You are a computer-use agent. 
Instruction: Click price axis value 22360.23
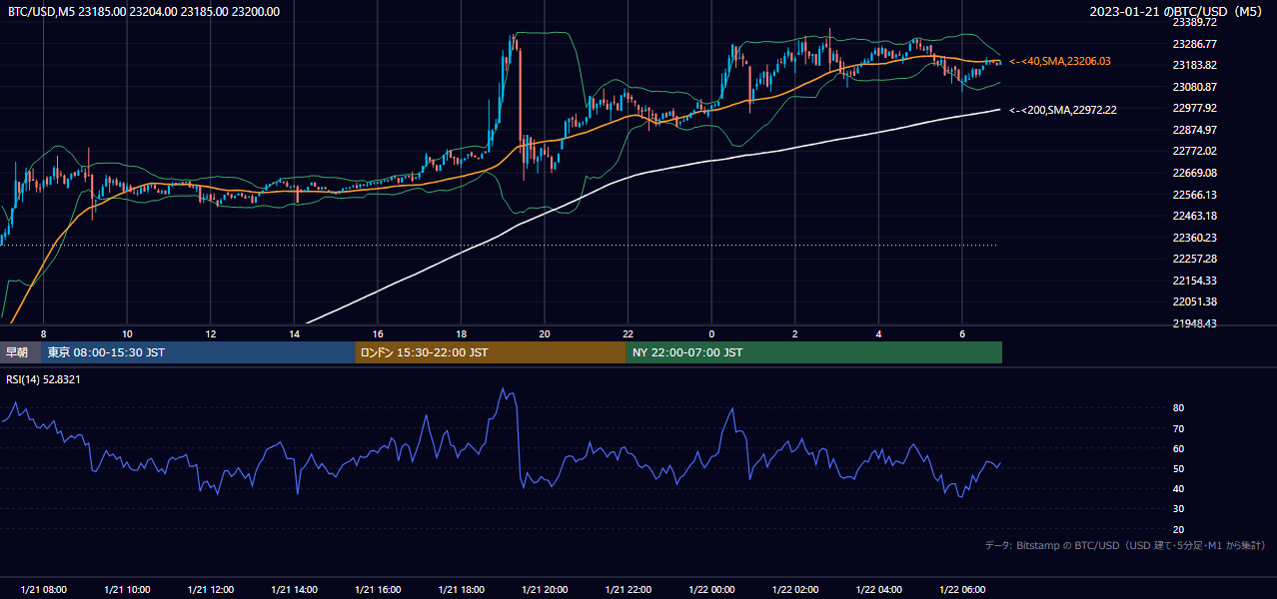click(1194, 238)
